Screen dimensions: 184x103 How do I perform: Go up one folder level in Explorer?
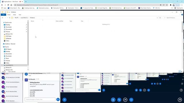9,18
